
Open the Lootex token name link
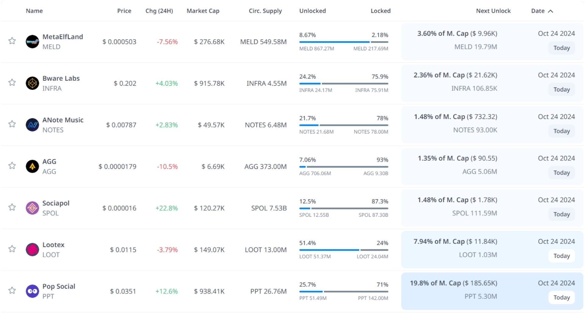coord(53,245)
